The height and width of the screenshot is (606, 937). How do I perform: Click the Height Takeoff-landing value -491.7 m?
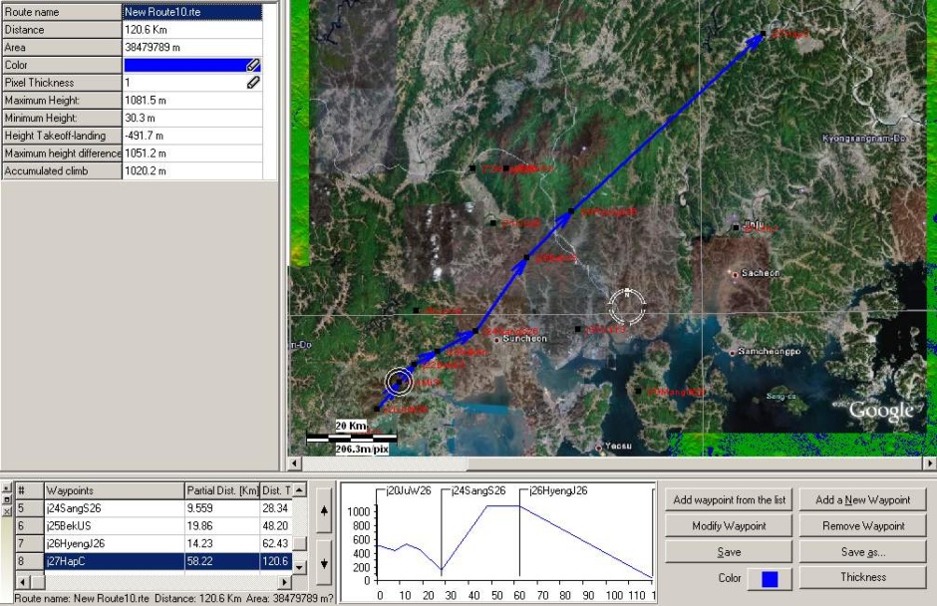(191, 136)
